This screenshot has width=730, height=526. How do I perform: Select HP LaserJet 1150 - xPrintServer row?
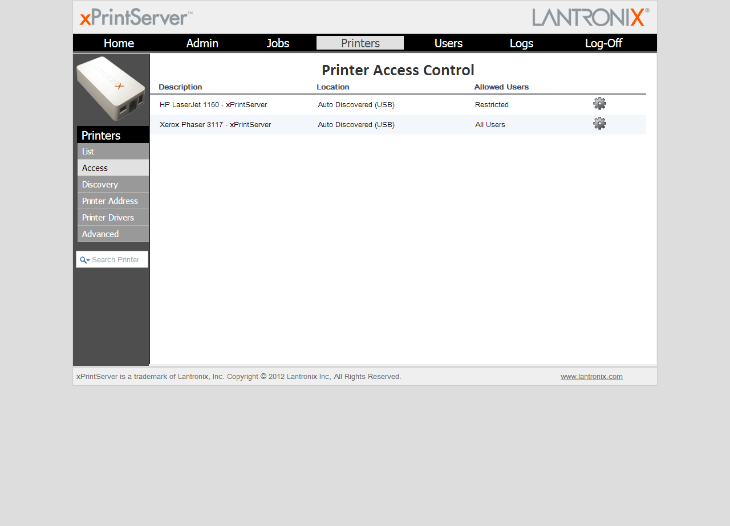click(x=398, y=105)
